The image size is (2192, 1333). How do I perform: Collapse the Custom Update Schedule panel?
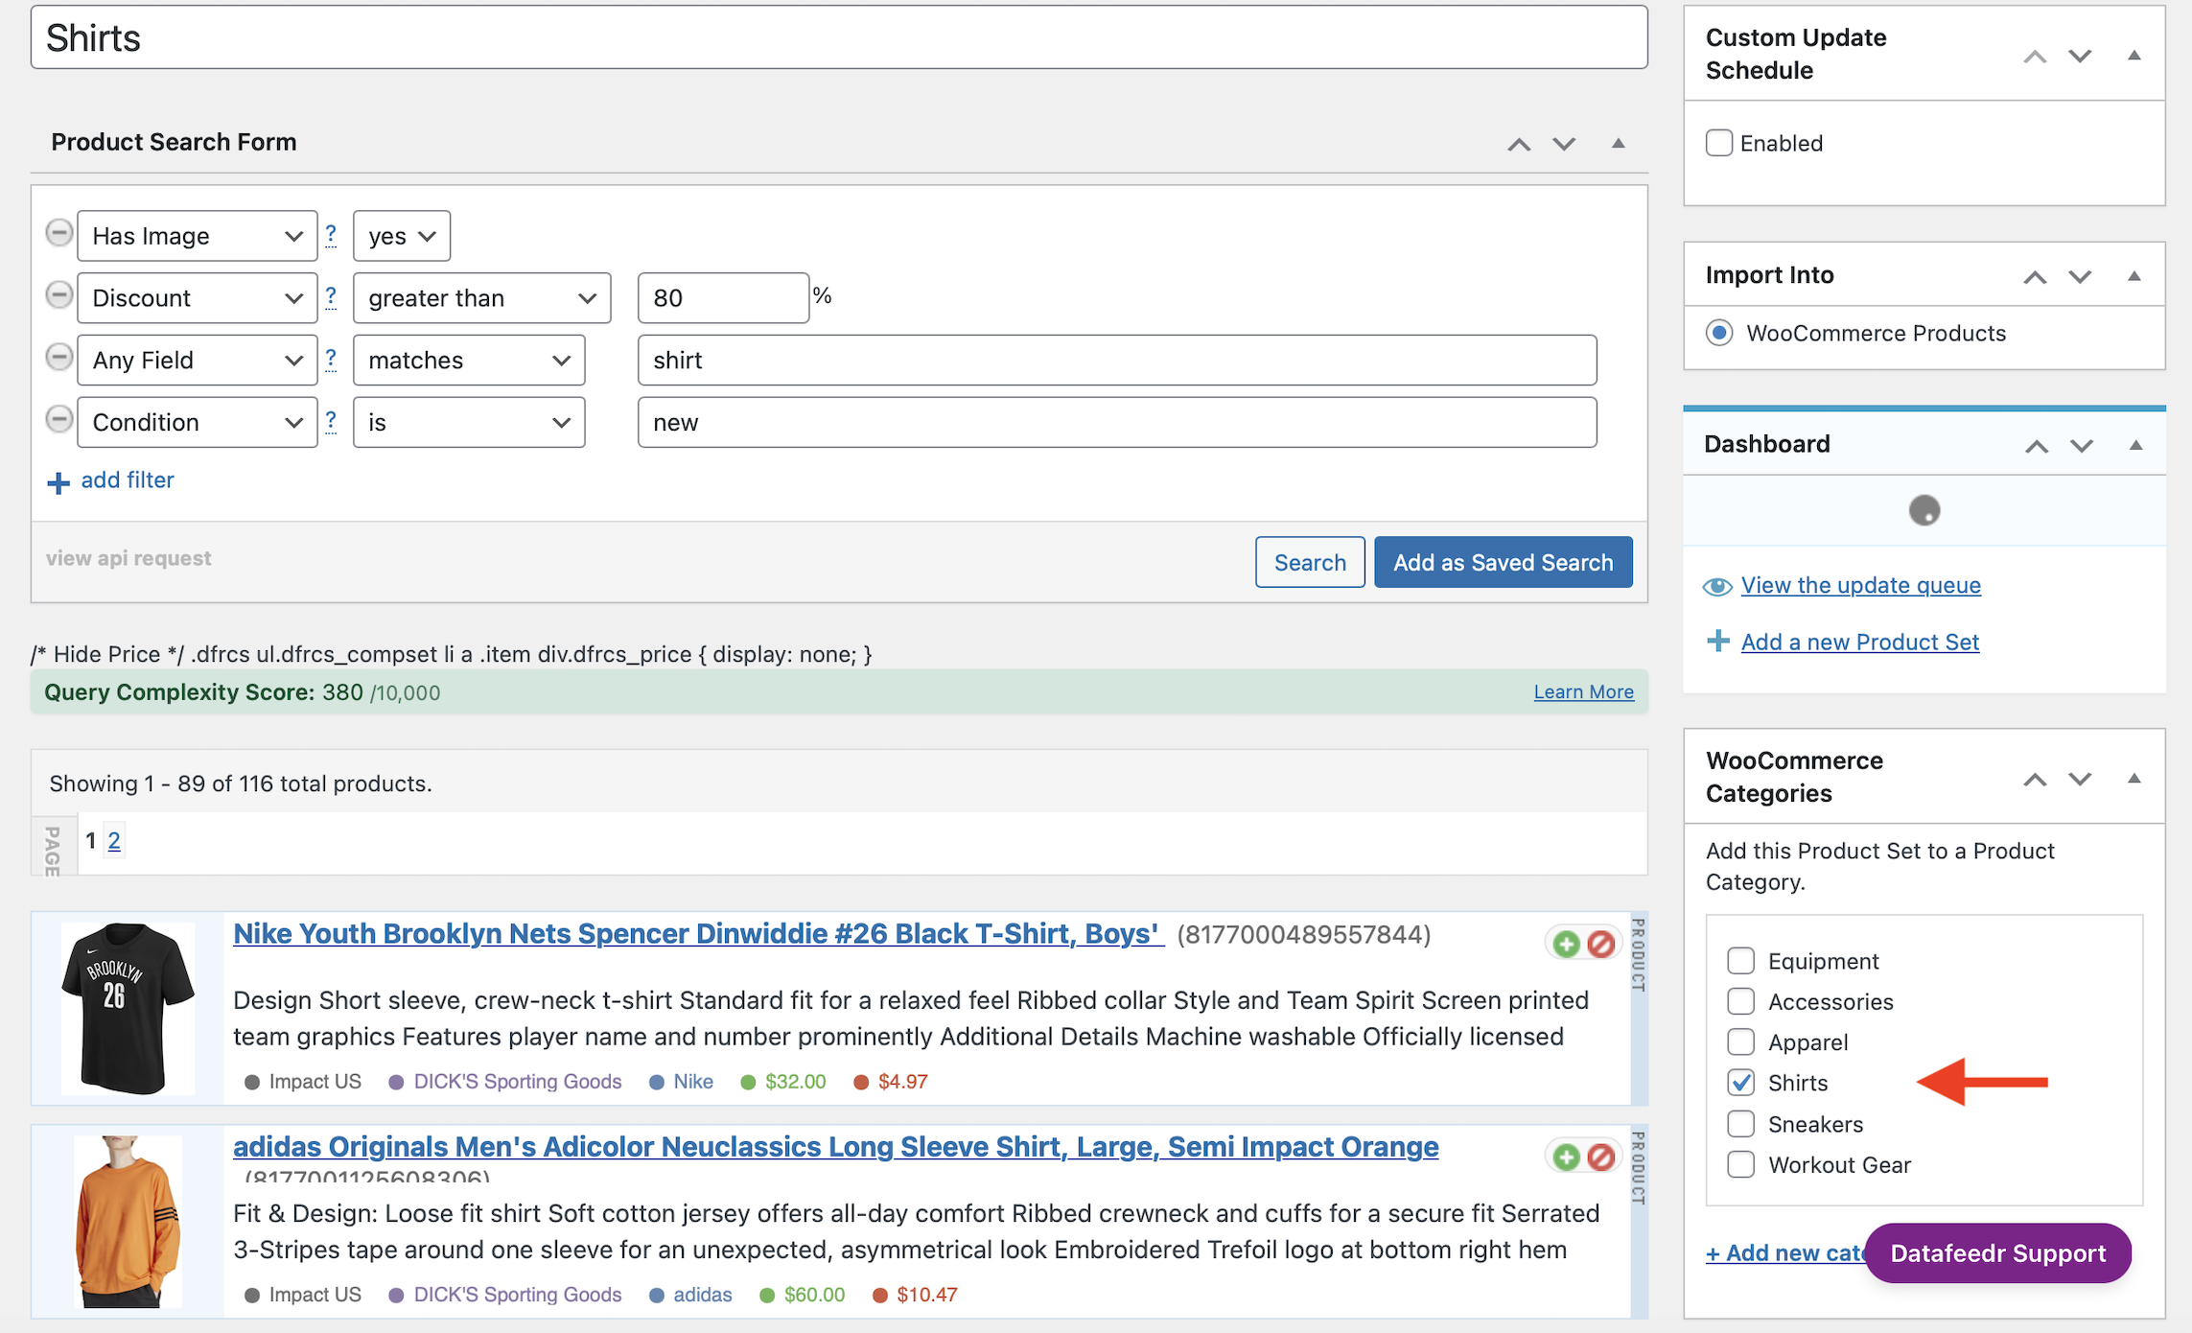(x=2134, y=56)
